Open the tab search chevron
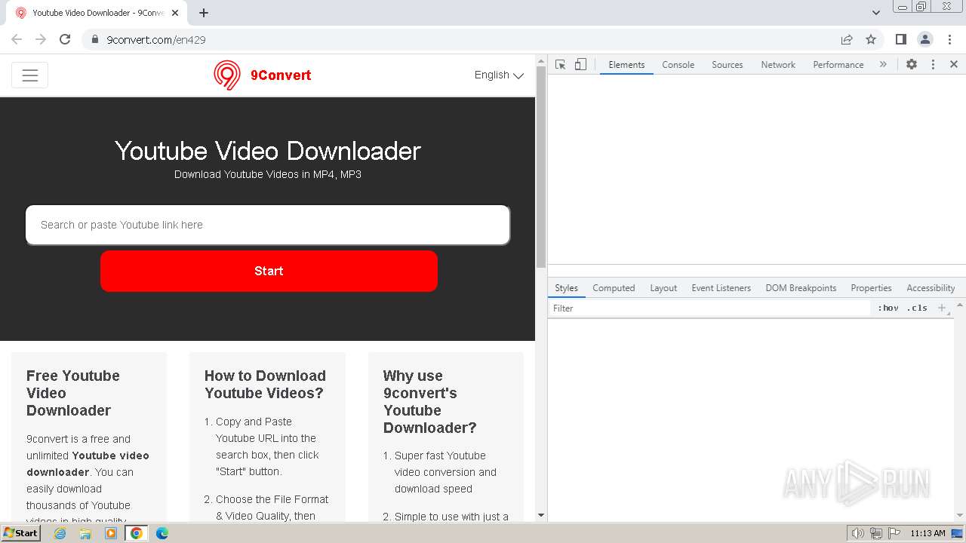Screen dimensions: 966x543 point(875,13)
